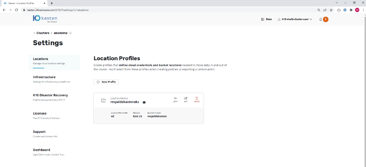Image resolution: width=366 pixels, height=167 pixels.
Task: Open a new browser tab
Action: click(x=52, y=3)
